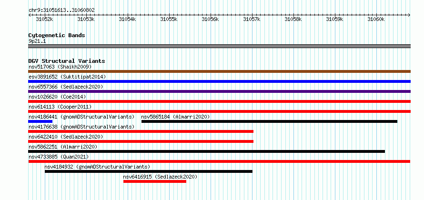
Task: Click the red nsv614113 variant bar
Action: (219, 111)
